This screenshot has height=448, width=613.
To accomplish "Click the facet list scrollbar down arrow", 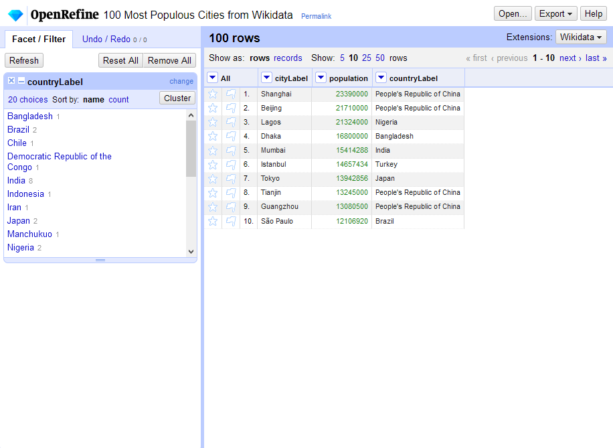I will 191,253.
